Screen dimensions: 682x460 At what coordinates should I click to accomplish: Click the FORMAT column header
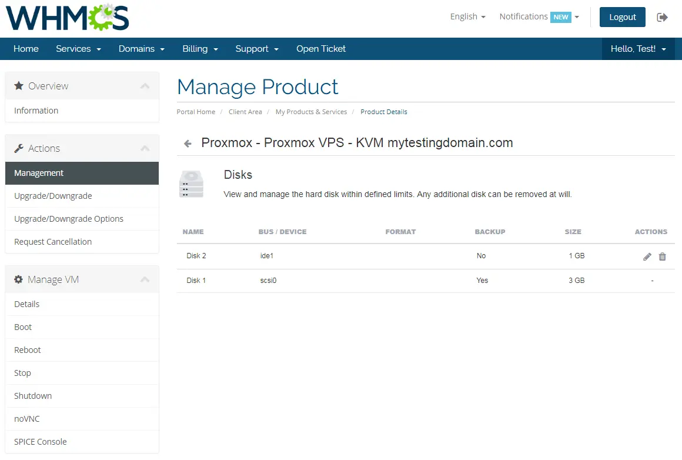coord(400,232)
